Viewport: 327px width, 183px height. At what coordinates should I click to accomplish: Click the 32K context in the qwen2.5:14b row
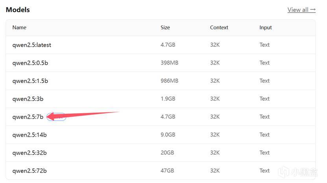tap(215, 135)
